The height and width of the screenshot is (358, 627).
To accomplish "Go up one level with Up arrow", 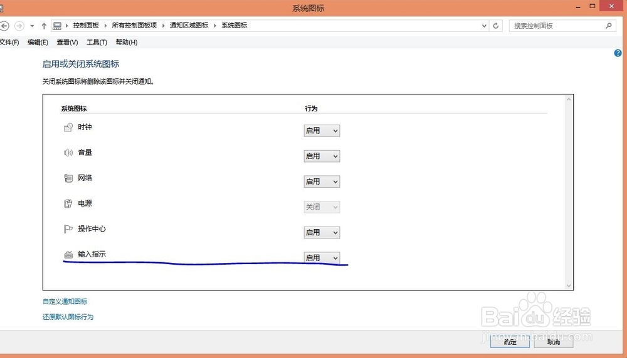I will 44,26.
